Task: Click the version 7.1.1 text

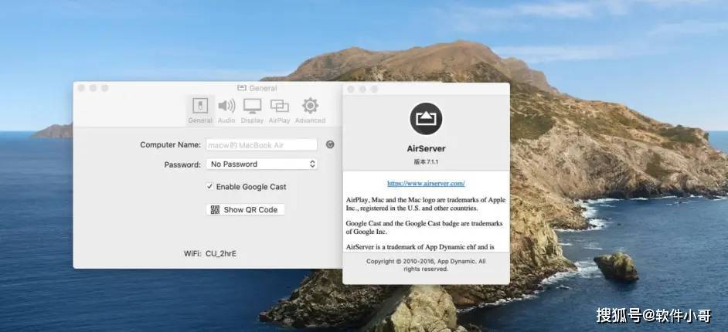Action: (x=426, y=162)
